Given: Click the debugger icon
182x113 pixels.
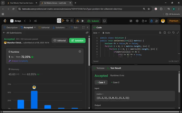Looking at the screenshot, I should pyautogui.click(x=78, y=21).
